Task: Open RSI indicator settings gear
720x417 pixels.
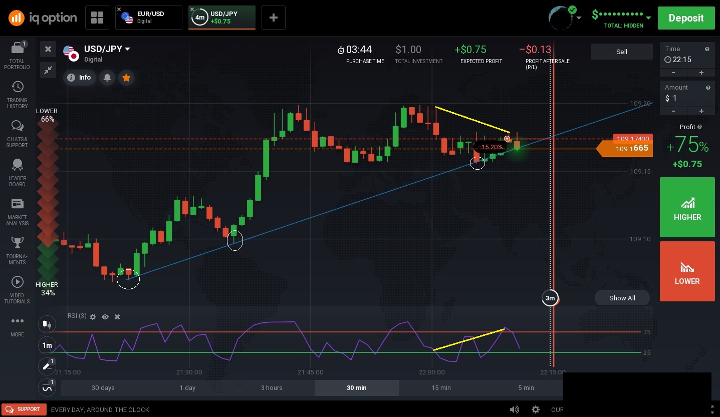Action: click(x=93, y=316)
